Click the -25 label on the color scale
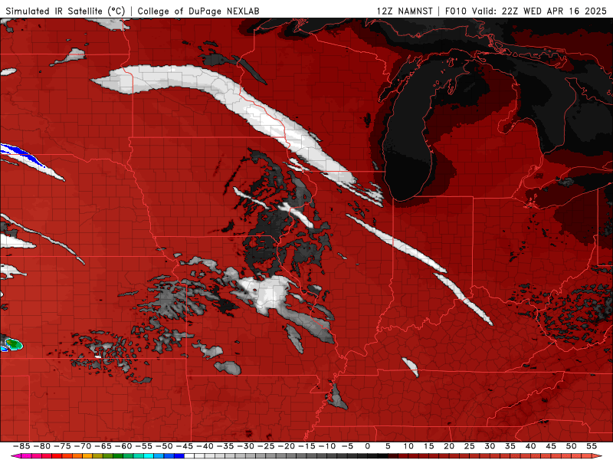The height and width of the screenshot is (460, 613). click(266, 446)
